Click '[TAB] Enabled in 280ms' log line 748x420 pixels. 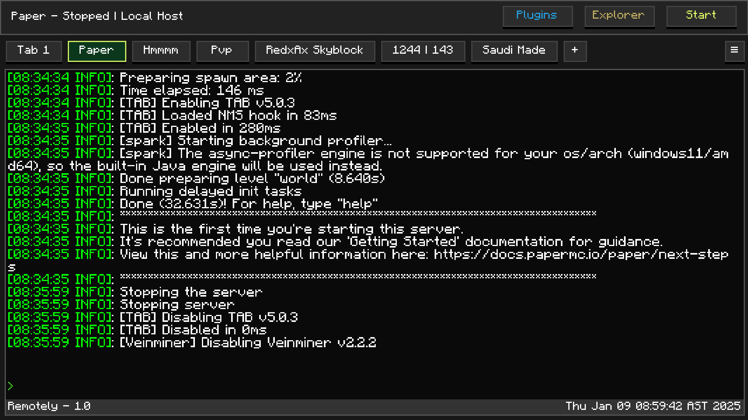pyautogui.click(x=144, y=128)
